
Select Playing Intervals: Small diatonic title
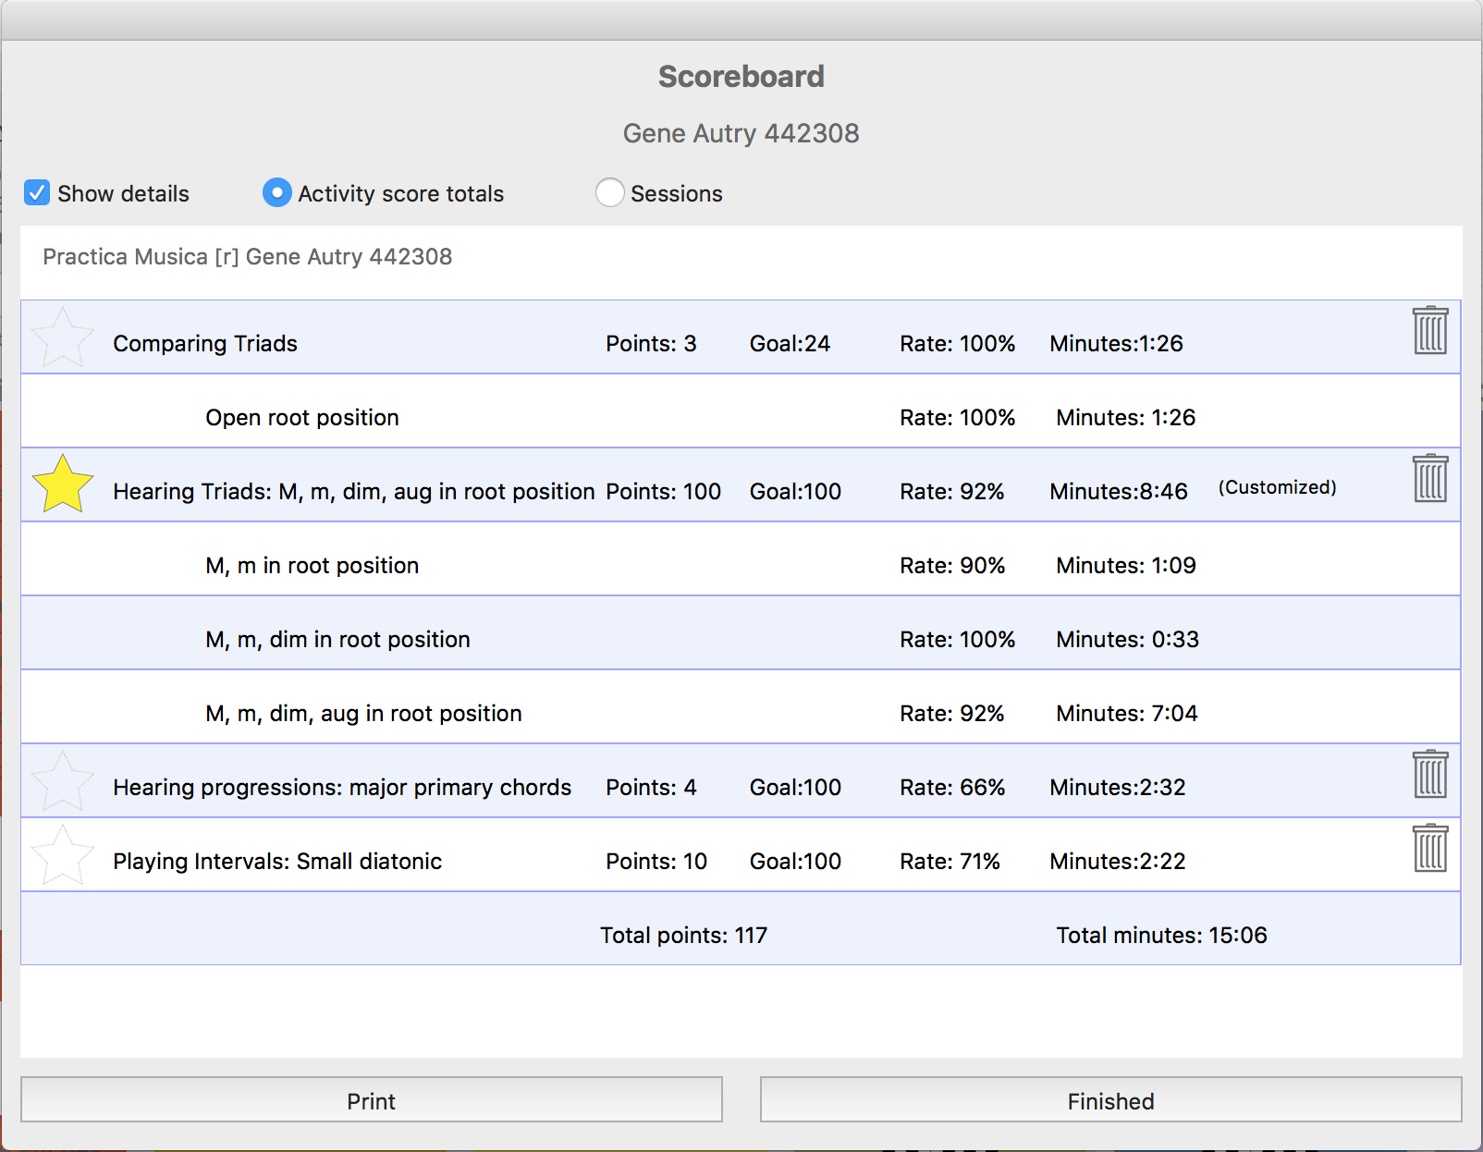tap(277, 862)
